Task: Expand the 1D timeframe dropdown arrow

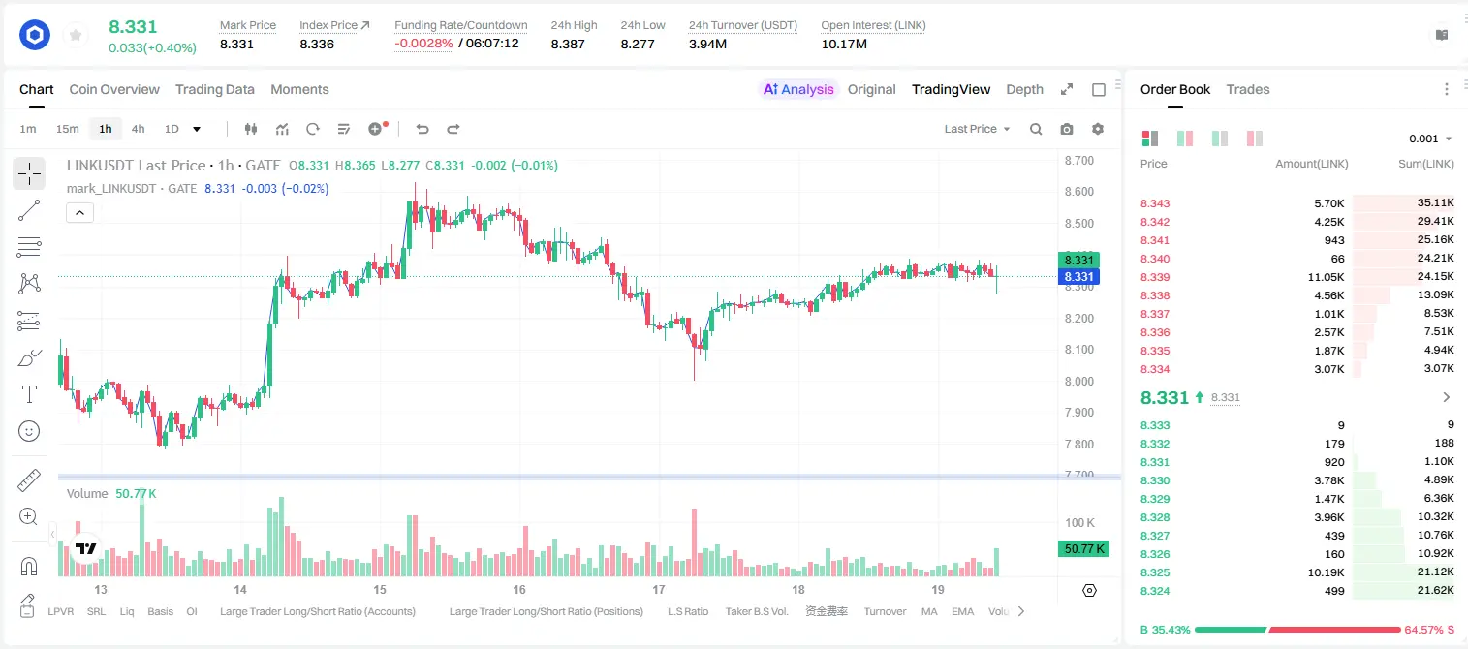Action: tap(197, 129)
